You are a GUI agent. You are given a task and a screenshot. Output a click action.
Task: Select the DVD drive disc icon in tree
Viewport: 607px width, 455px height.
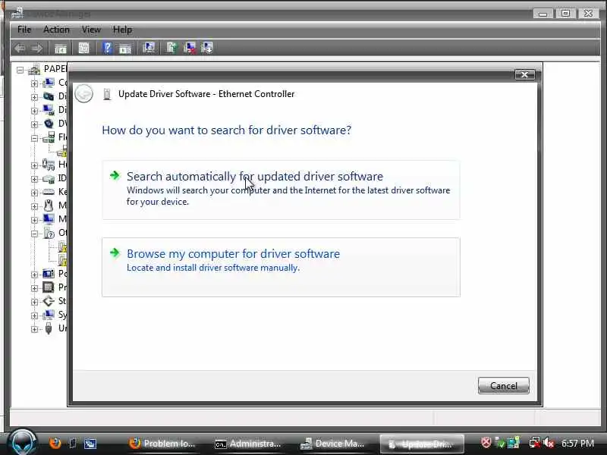tap(49, 124)
